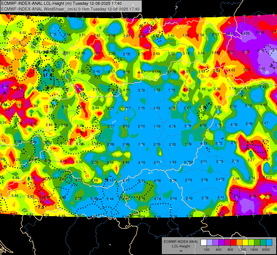The height and width of the screenshot is (255, 277).
Task: Click the wind shear value 5.01
Action: click(x=141, y=181)
